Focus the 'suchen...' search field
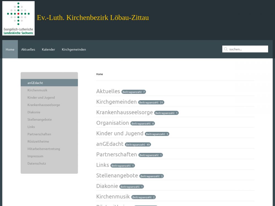The height and width of the screenshot is (206, 275). pos(248,49)
